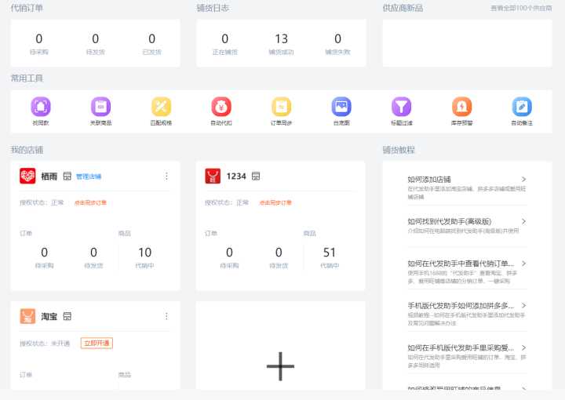Click the storefront icon beside 淘宝
This screenshot has height=400, width=565.
pos(67,316)
